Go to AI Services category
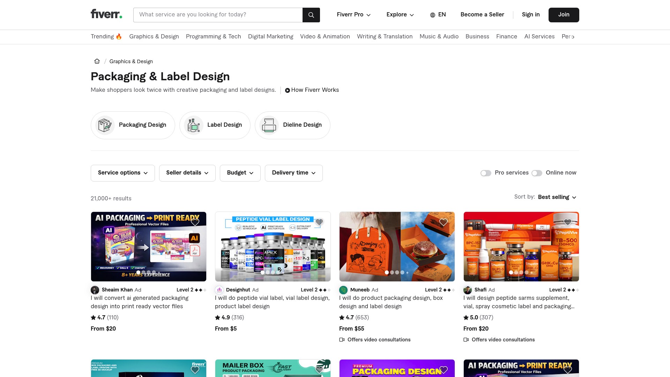The width and height of the screenshot is (670, 377). click(539, 37)
